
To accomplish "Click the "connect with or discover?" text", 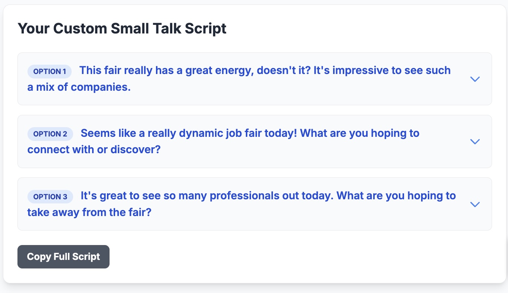I will coord(94,149).
